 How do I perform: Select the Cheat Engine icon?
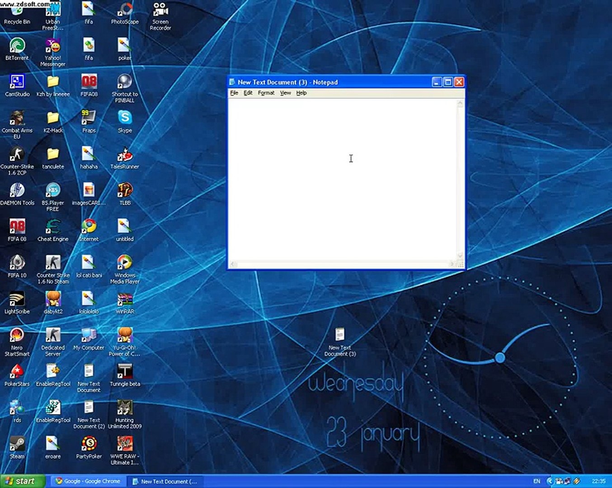pyautogui.click(x=53, y=230)
